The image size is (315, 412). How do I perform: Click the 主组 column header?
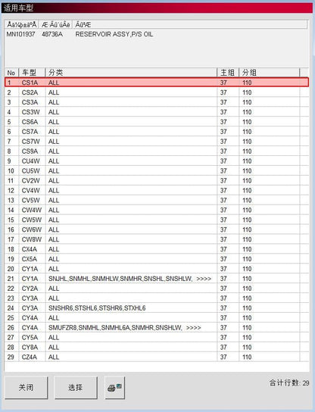pos(228,73)
